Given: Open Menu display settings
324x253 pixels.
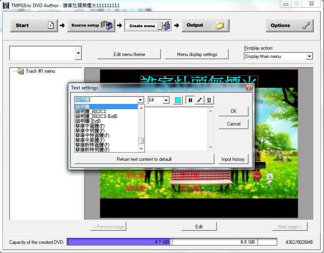Looking at the screenshot, I should pos(197,54).
